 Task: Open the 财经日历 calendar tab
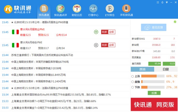pyautogui.click(x=77, y=11)
